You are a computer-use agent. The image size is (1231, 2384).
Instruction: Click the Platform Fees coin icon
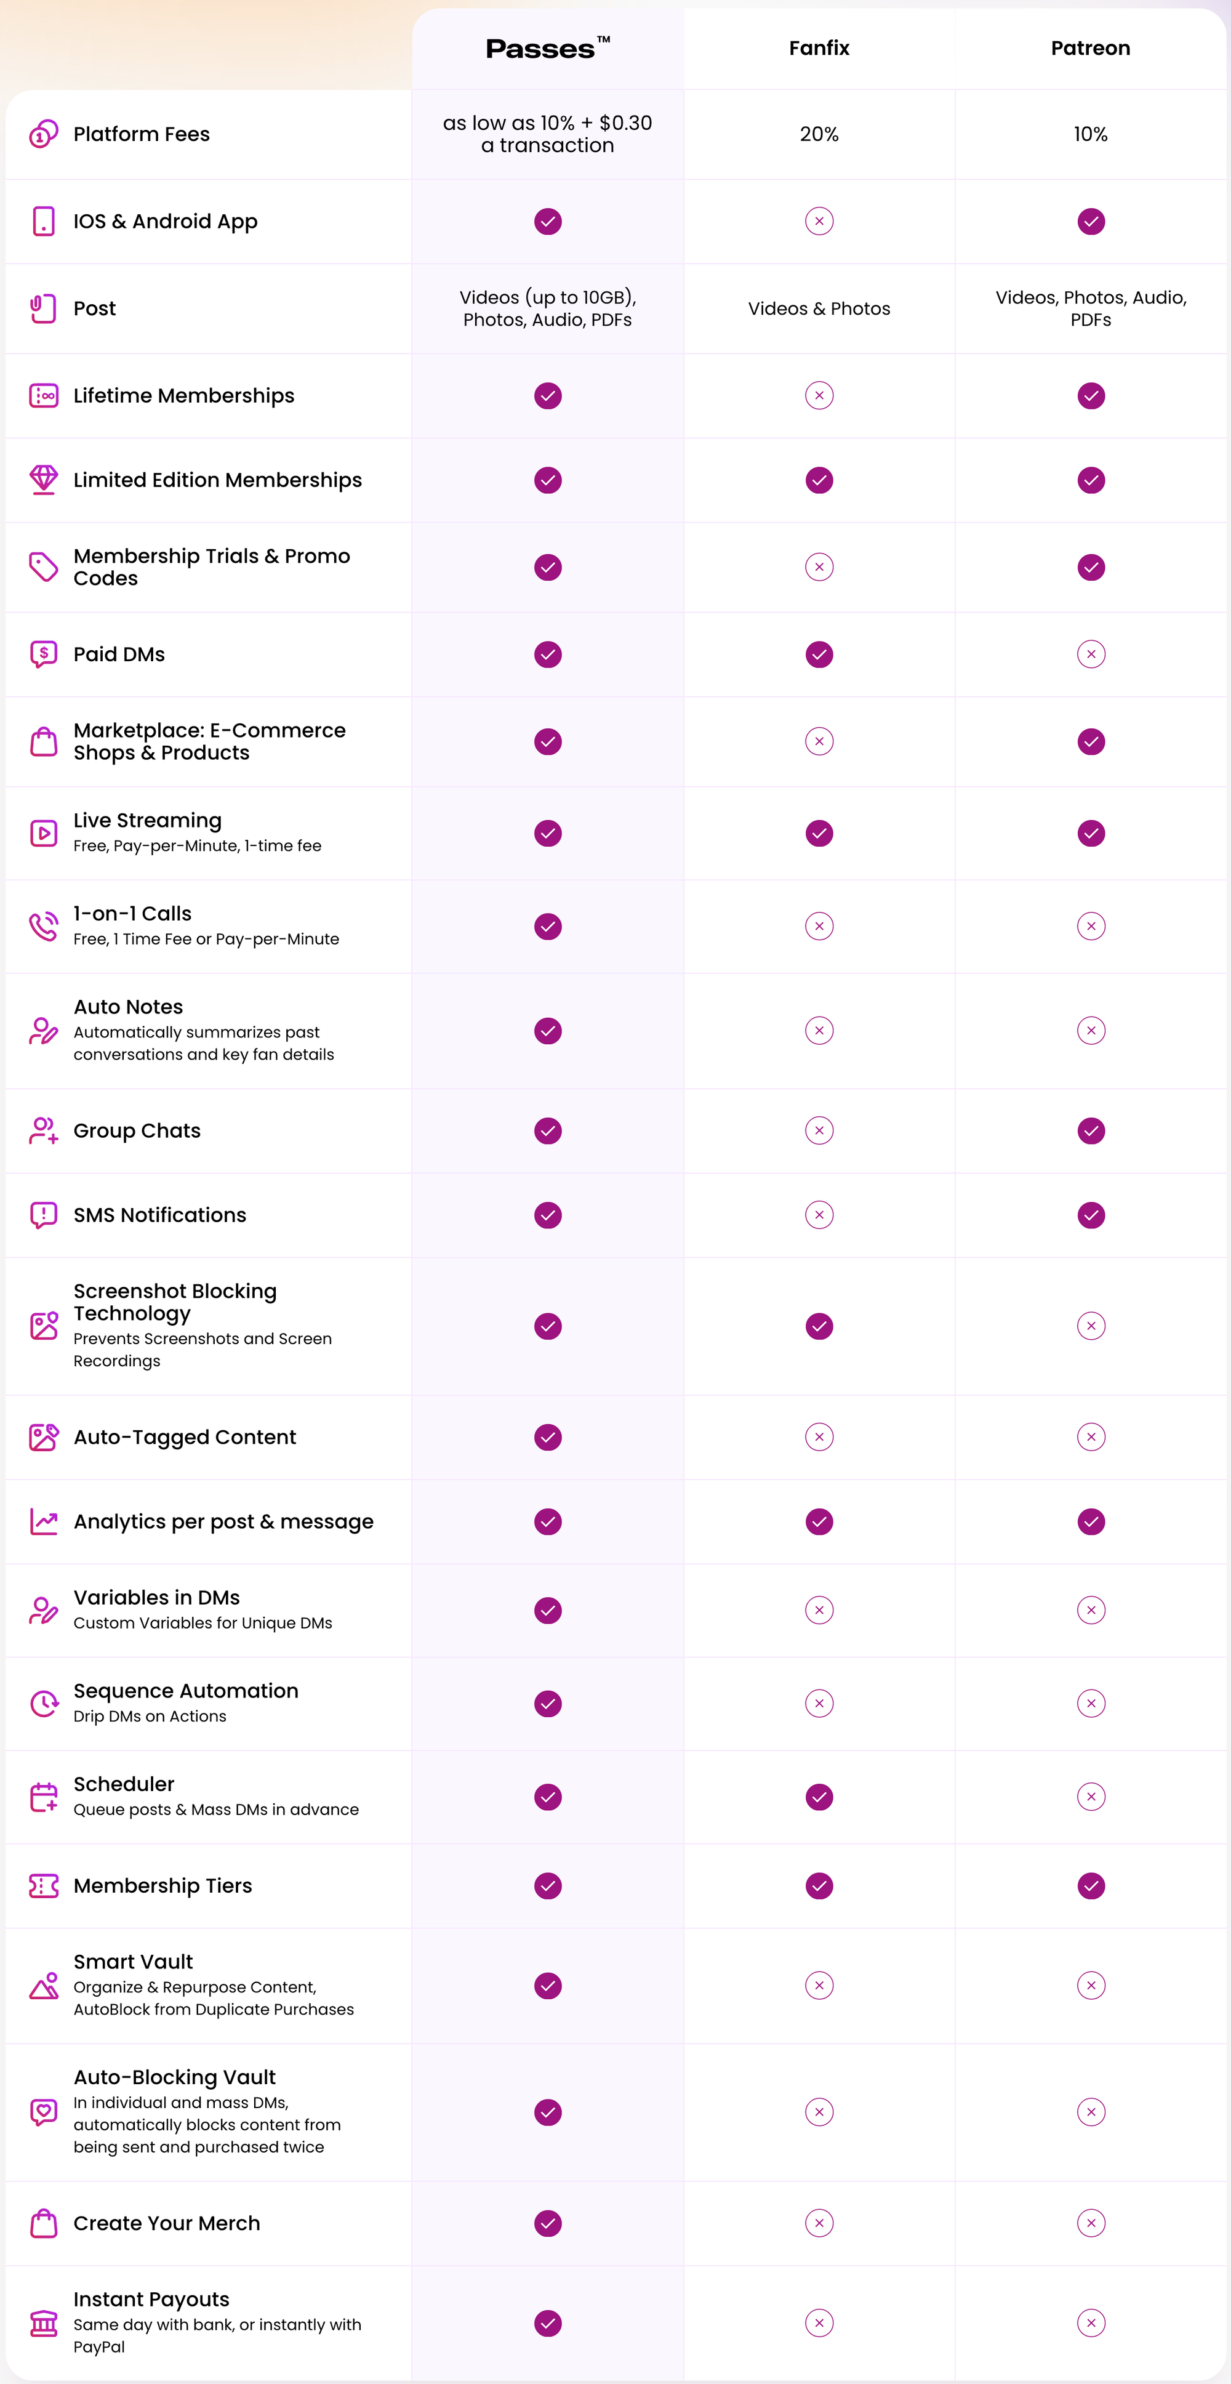click(44, 134)
